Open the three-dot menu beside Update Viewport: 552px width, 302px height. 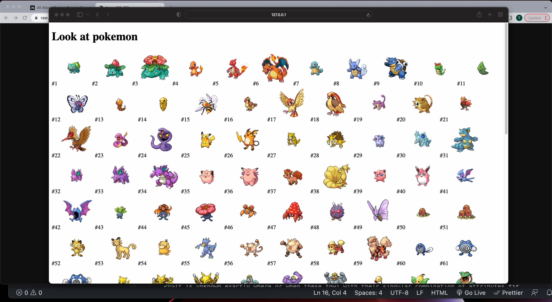coord(546,18)
